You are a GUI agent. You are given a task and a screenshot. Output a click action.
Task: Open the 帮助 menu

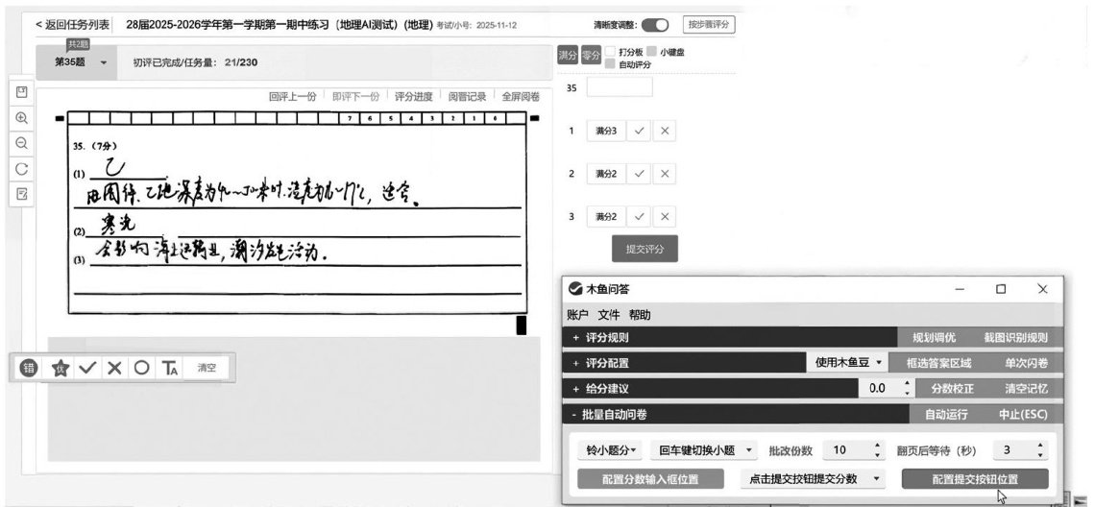click(640, 314)
